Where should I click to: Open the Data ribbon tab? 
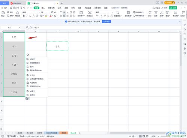pos(66,8)
